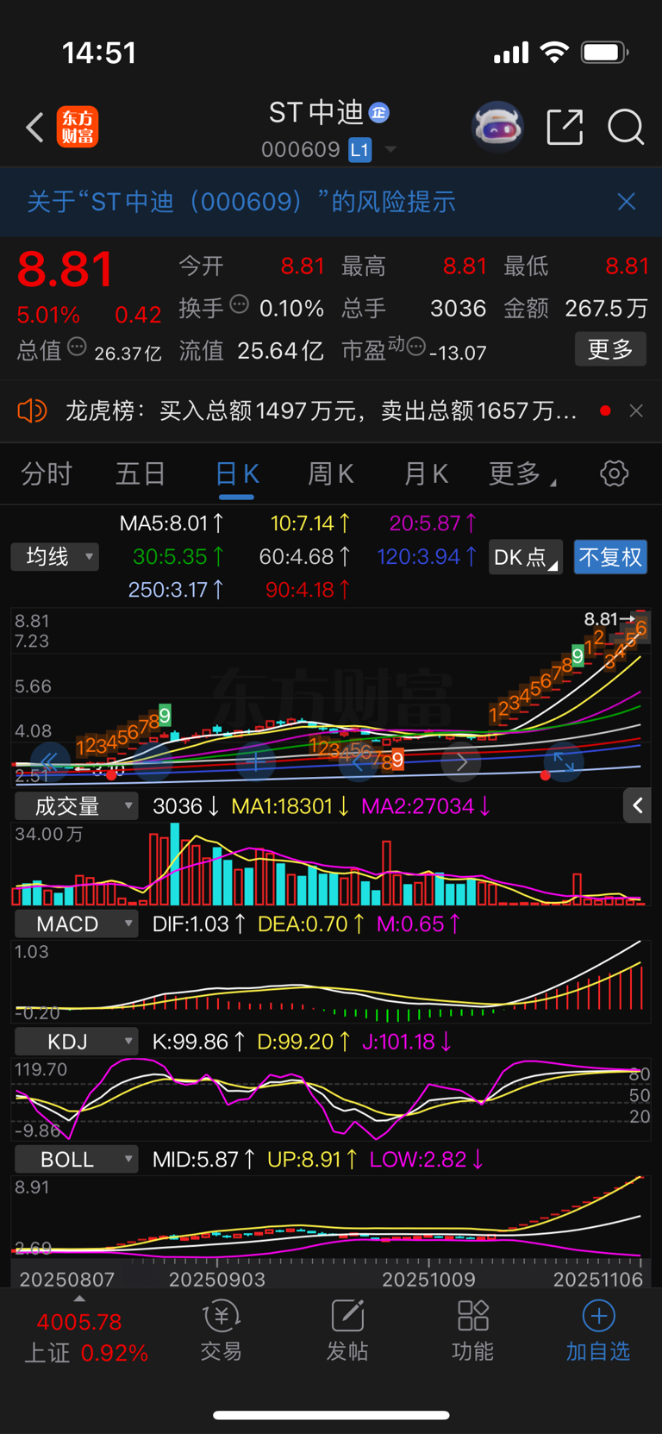Toggle the DK点 signal option
662x1434 pixels.
(x=525, y=557)
